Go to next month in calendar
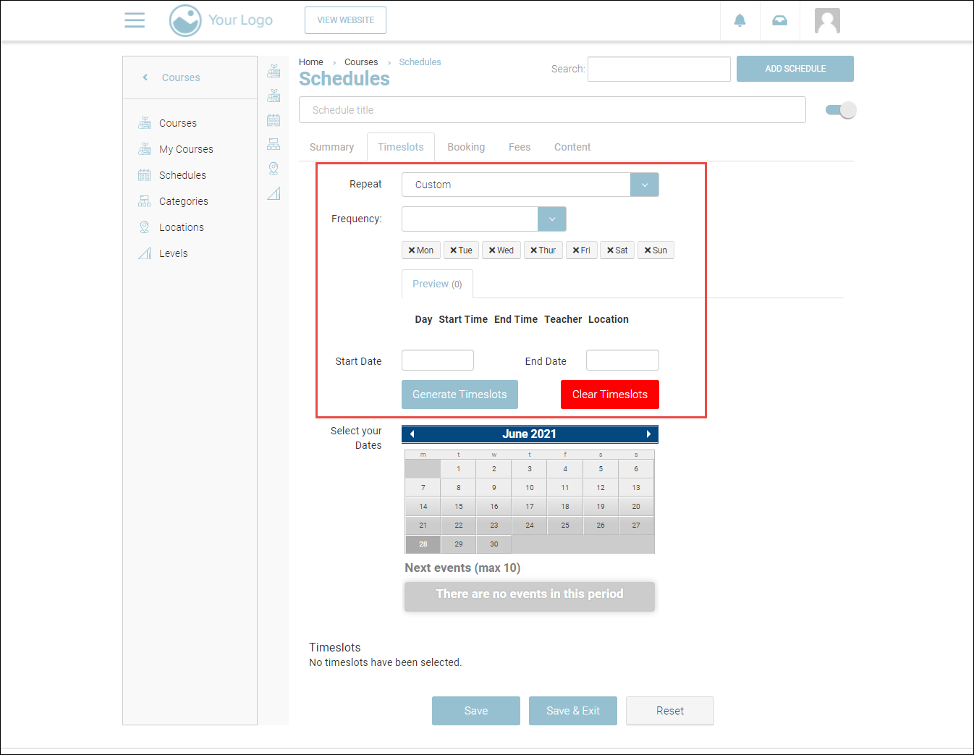Screen dimensions: 974x755 click(x=648, y=434)
